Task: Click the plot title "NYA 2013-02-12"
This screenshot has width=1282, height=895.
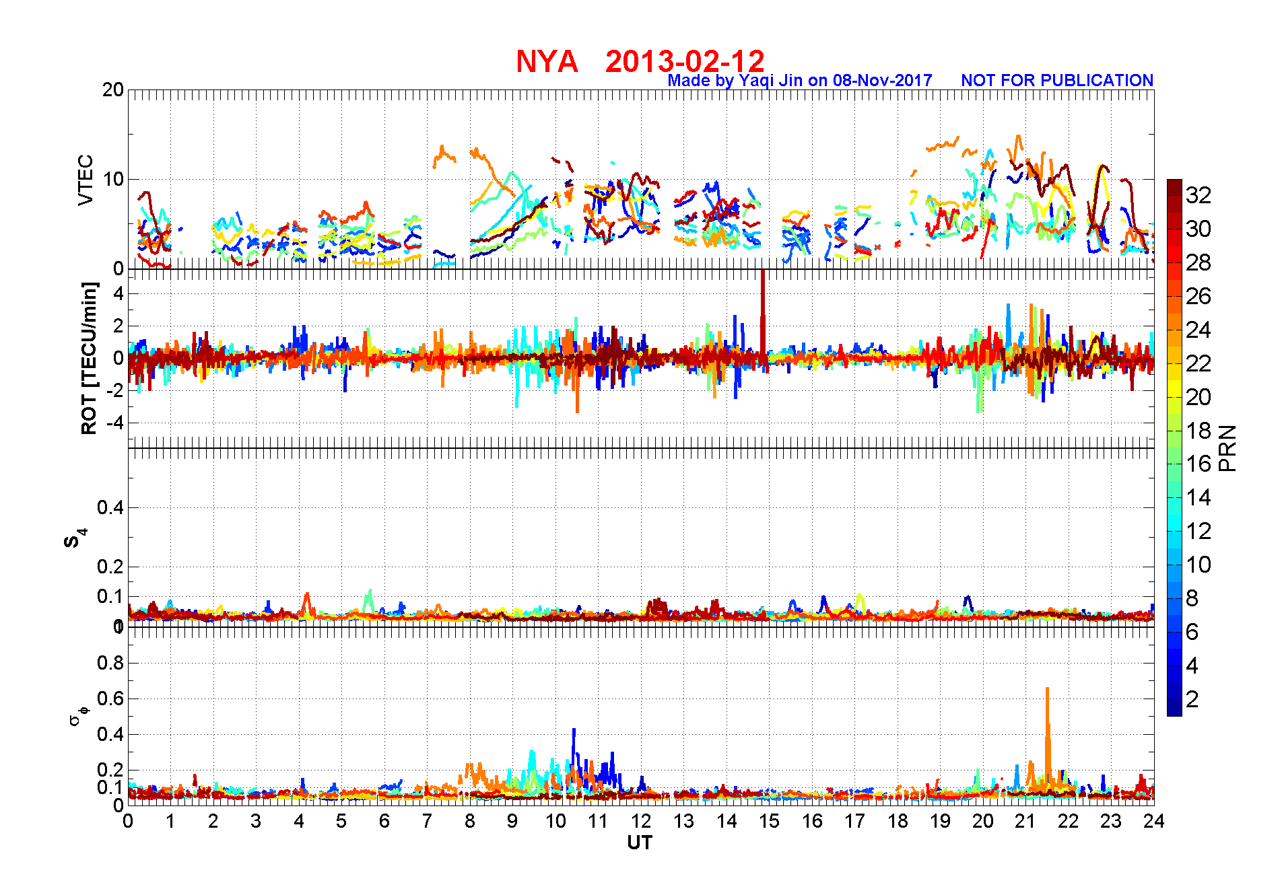Action: click(x=640, y=61)
